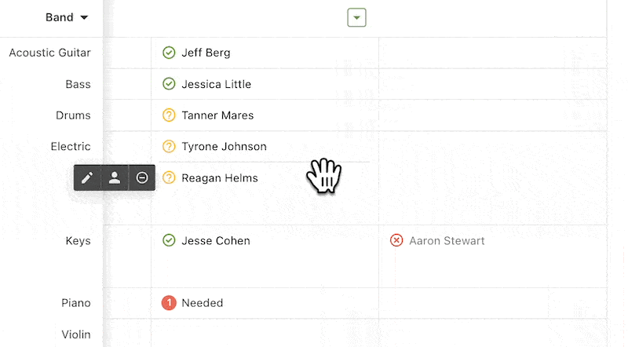Click Reagan Helms' pending status icon
The width and height of the screenshot is (628, 347).
pyautogui.click(x=169, y=177)
